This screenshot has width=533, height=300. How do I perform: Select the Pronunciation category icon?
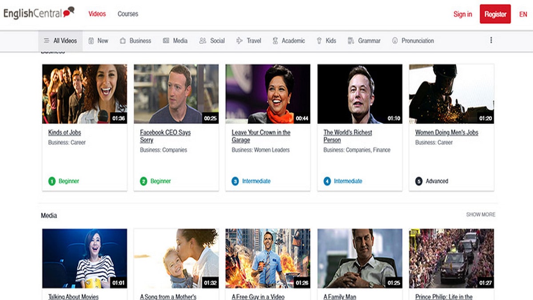click(x=395, y=40)
